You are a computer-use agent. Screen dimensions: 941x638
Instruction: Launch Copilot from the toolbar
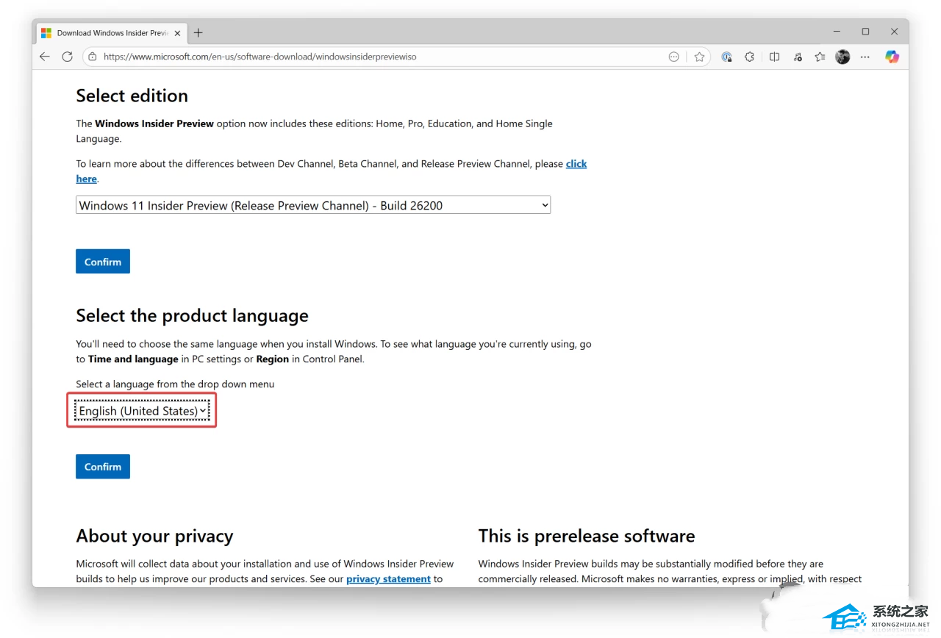(892, 57)
